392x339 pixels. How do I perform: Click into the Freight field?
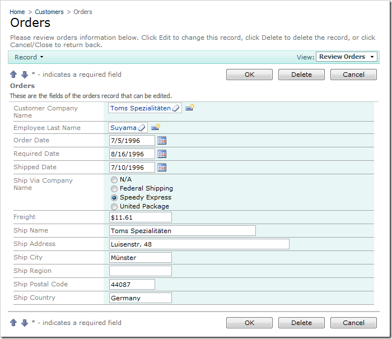(x=141, y=217)
